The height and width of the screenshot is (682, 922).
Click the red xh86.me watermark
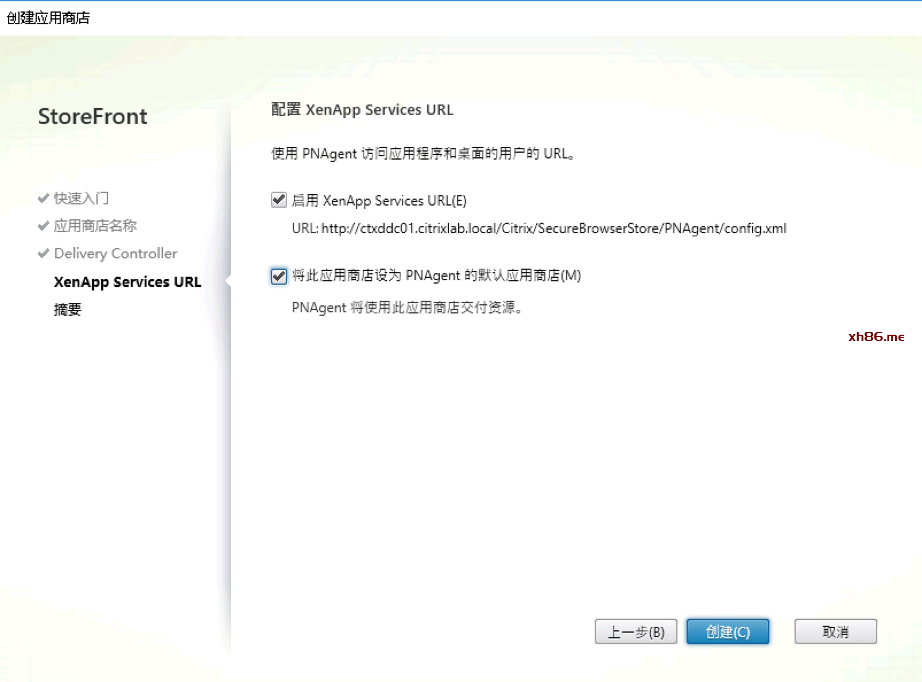point(876,337)
